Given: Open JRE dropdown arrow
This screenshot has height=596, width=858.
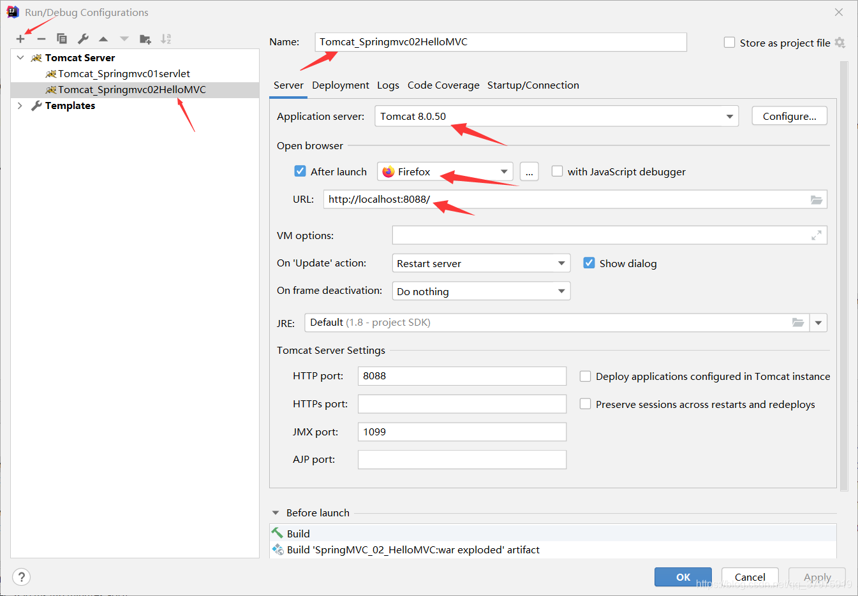Looking at the screenshot, I should [818, 323].
